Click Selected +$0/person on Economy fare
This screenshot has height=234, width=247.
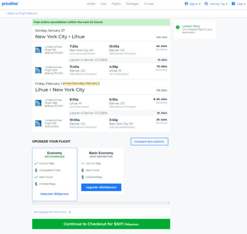click(x=55, y=194)
